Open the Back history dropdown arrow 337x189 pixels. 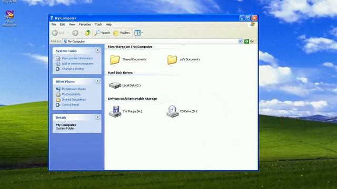pos(68,33)
